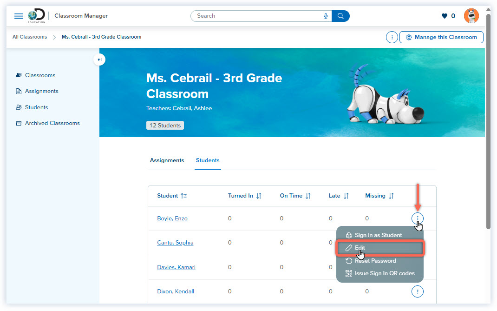Open favorites via the heart icon
Viewport: 497px width, 311px height.
pos(445,15)
